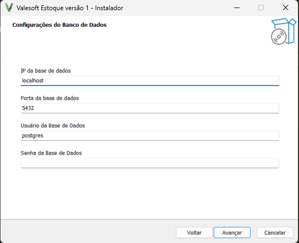Screen dimensions: 299x243
Task: Click the 'Configurações do Banco de Dados' heading
Action: [x=59, y=25]
